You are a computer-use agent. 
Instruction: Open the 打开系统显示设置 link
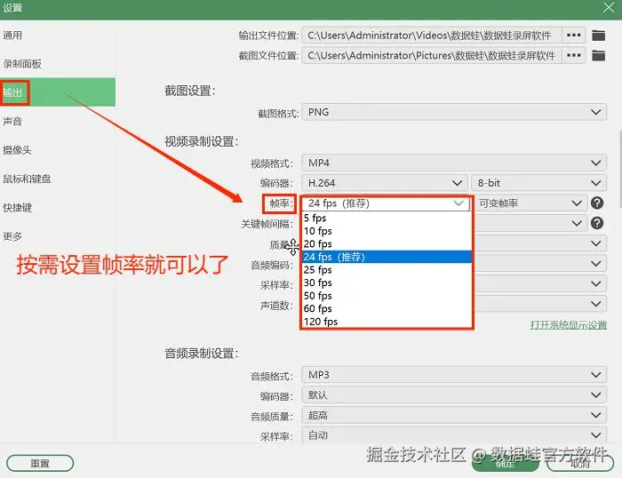click(568, 325)
